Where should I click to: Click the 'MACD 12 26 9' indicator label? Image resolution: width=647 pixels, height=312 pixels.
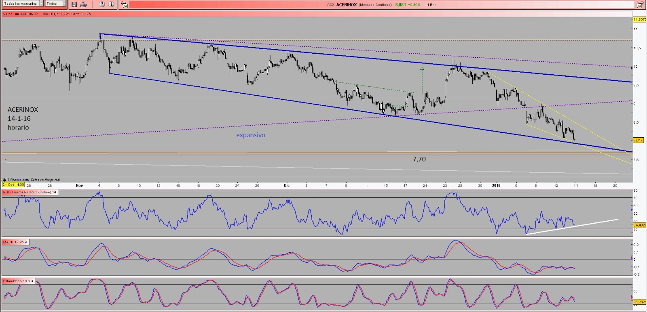[15, 242]
